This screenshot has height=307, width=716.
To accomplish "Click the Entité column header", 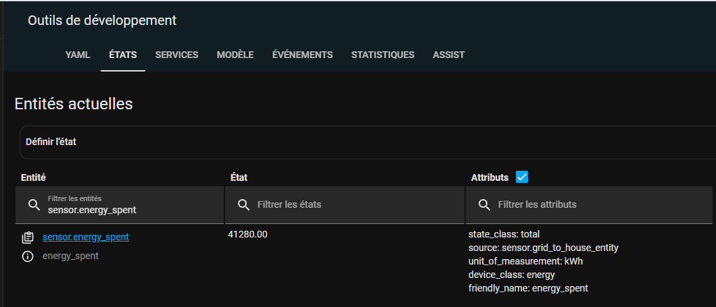I will tap(33, 177).
